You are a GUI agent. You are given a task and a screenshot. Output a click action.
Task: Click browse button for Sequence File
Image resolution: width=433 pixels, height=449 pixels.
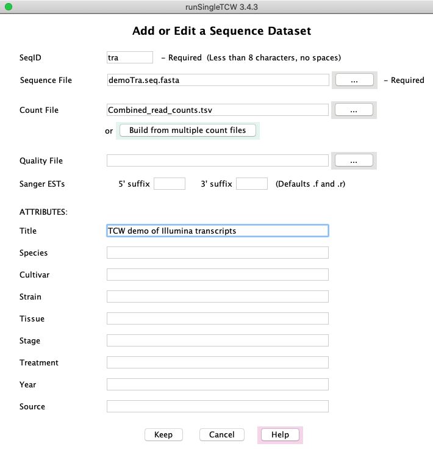tap(354, 80)
